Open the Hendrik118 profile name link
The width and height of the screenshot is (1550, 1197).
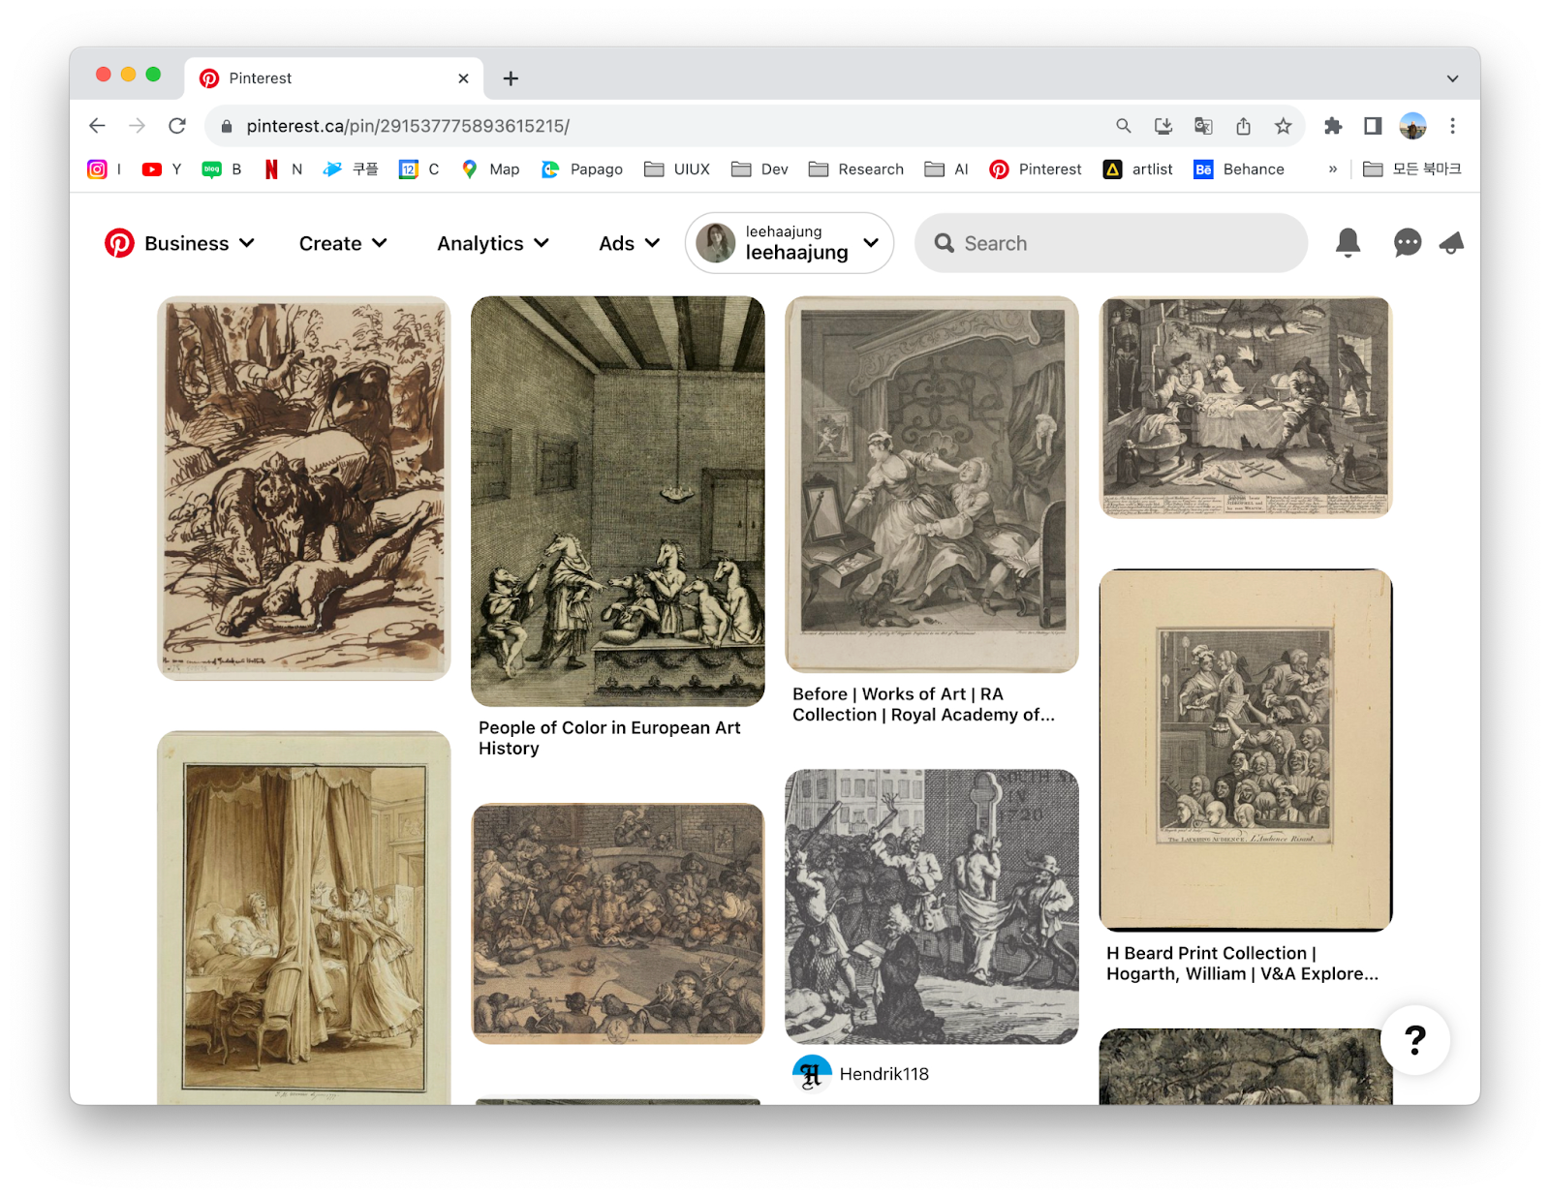click(x=883, y=1074)
